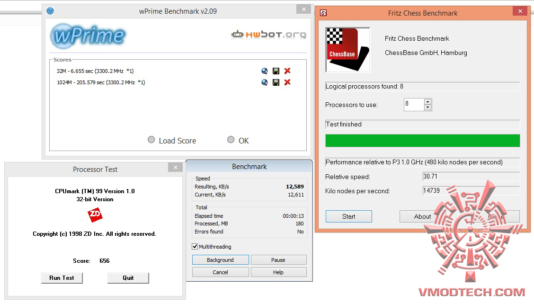The height and width of the screenshot is (304, 534).
Task: Click Help in the Benchmark dialog
Action: click(x=278, y=272)
